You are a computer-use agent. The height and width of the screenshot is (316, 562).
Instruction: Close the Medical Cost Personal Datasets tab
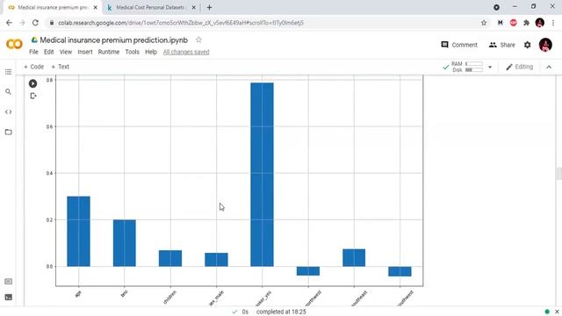click(193, 7)
